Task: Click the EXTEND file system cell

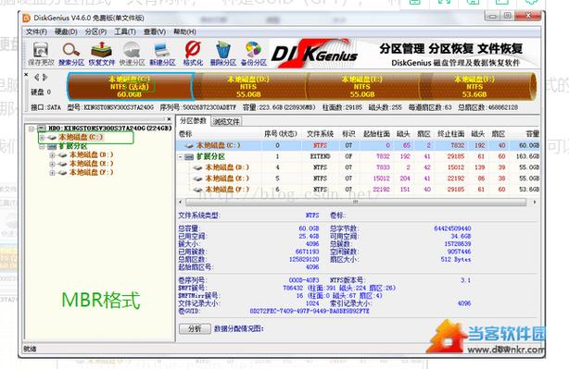Action: pos(320,156)
